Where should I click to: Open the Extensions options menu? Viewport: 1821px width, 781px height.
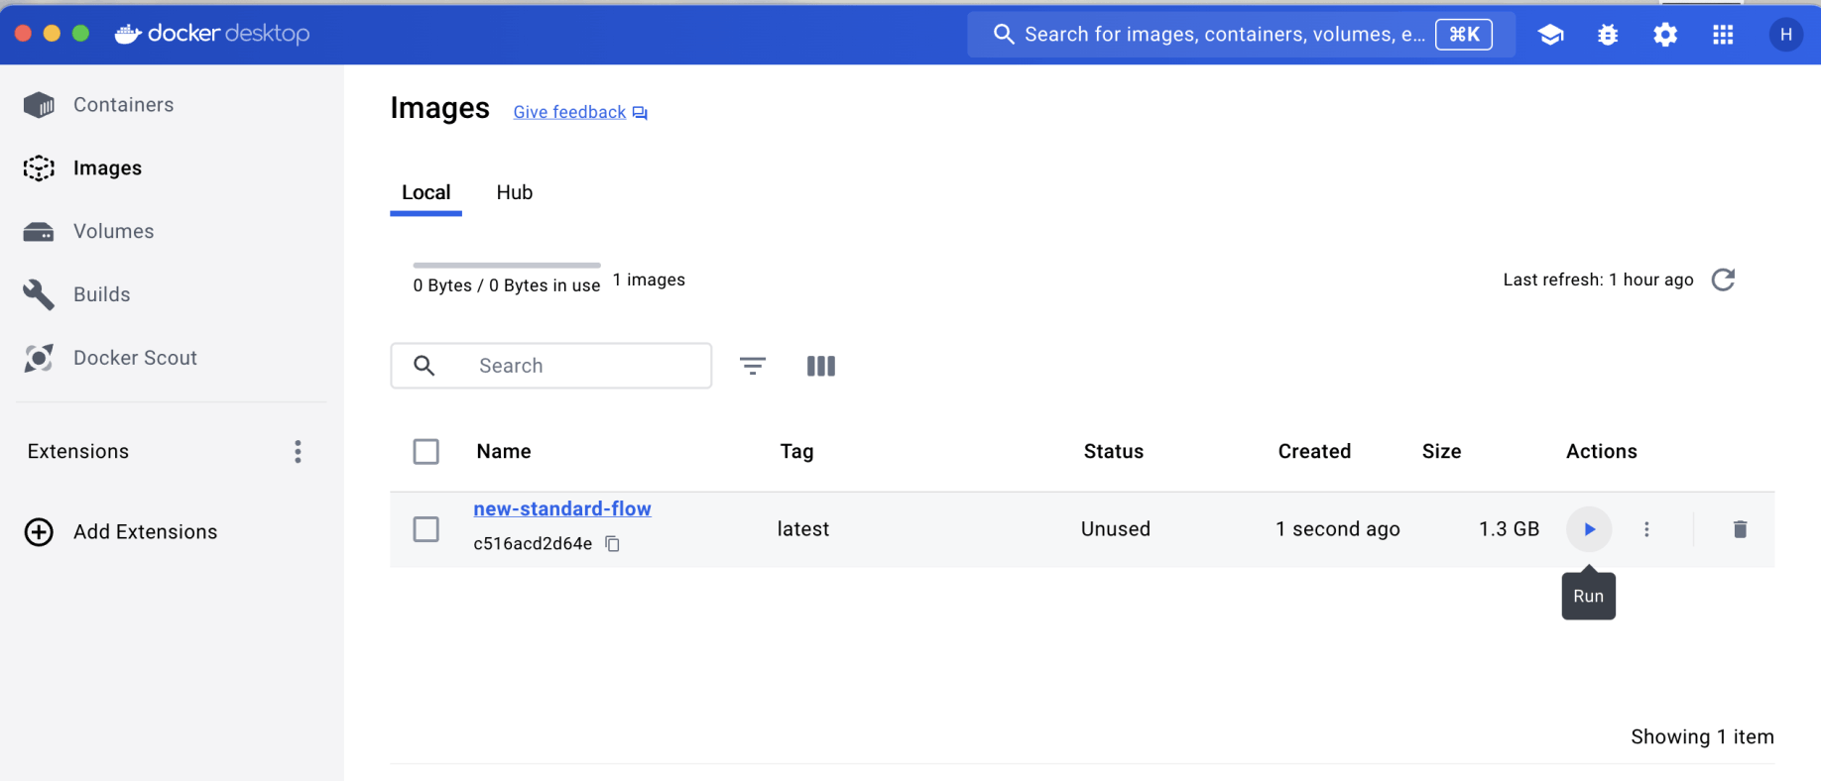(298, 452)
